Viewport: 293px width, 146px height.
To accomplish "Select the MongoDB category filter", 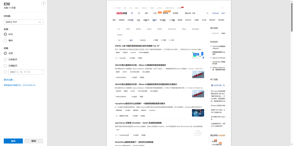I will tap(195, 29).
